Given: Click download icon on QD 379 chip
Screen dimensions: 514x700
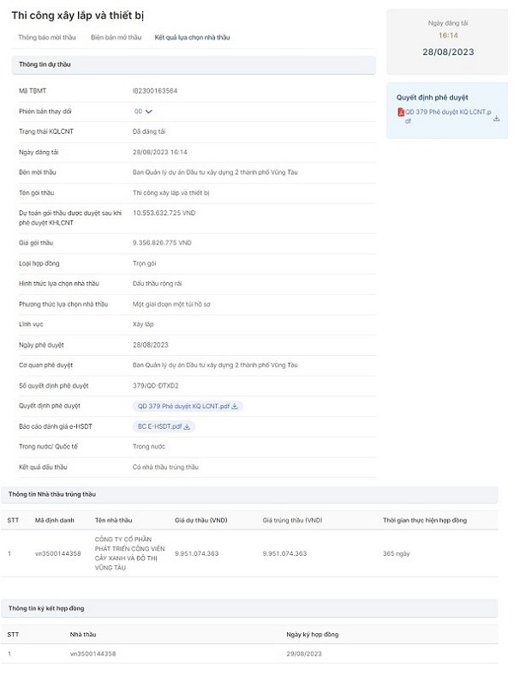Looking at the screenshot, I should [x=236, y=406].
